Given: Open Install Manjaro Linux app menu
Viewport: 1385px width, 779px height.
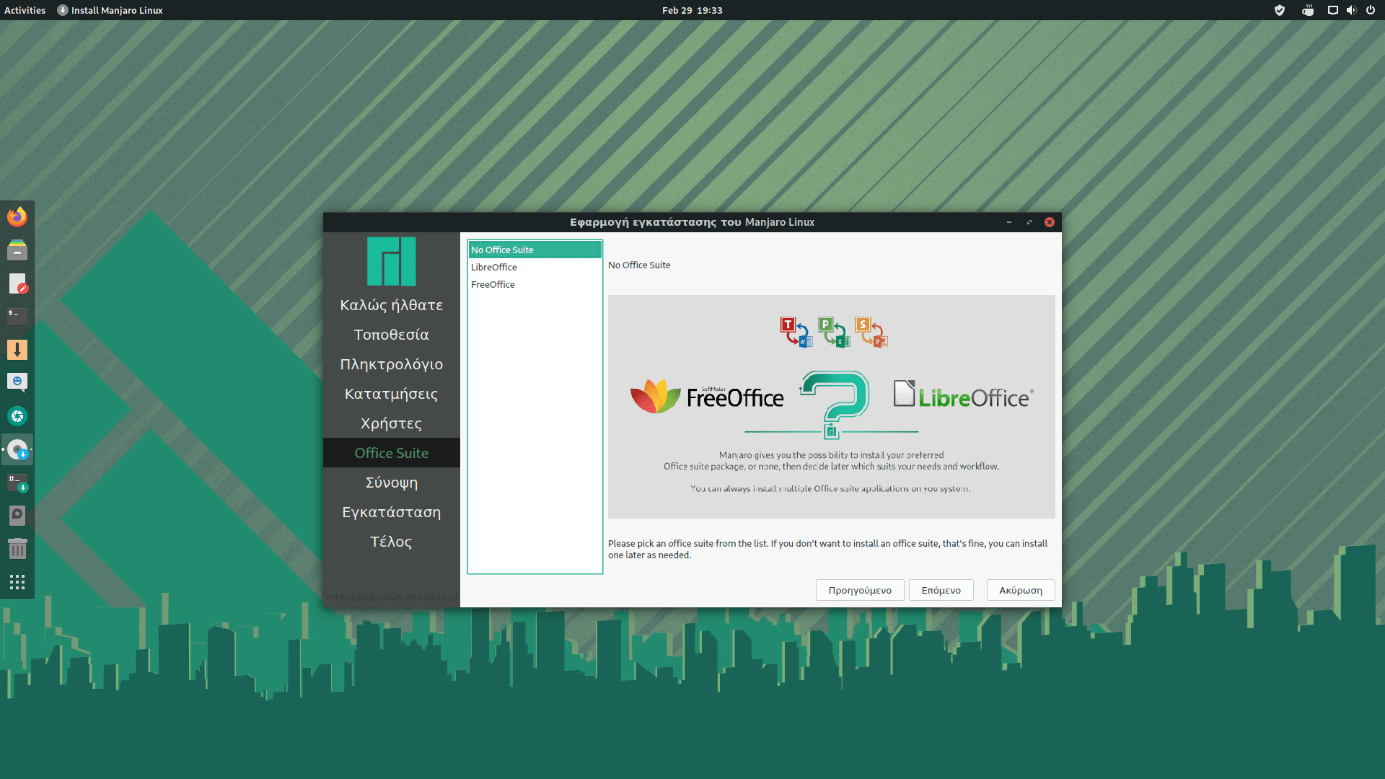Looking at the screenshot, I should point(110,10).
